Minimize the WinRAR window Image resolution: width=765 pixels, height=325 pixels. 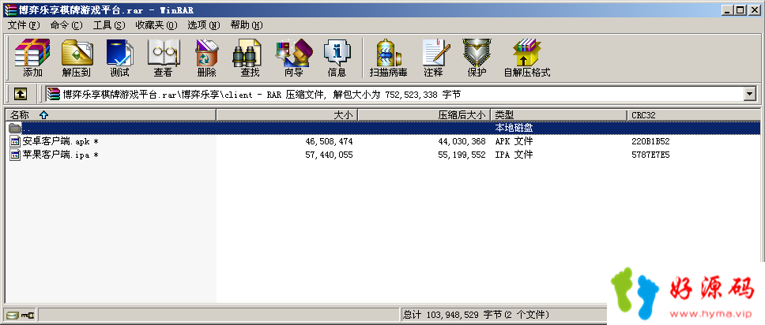728,9
